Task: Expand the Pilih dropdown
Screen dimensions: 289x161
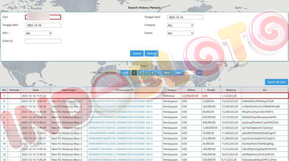Action: point(38,33)
